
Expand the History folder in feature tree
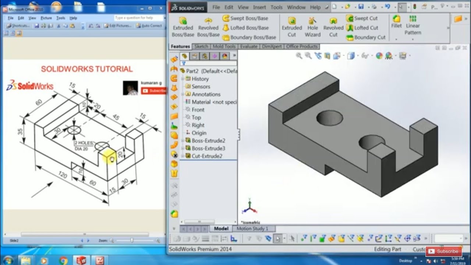(183, 79)
